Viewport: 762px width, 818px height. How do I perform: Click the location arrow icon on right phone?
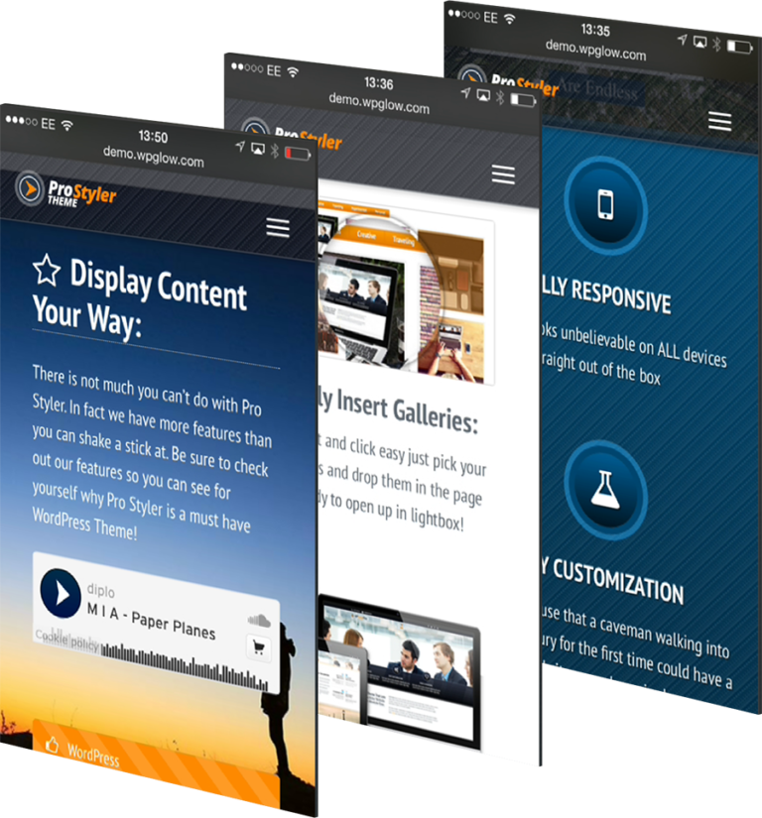click(x=683, y=40)
